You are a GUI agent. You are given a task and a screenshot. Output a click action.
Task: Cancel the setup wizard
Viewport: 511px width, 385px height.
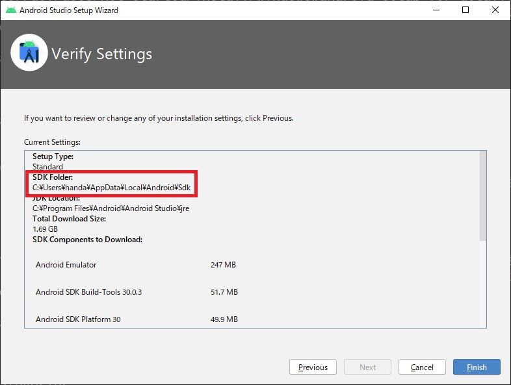point(422,367)
